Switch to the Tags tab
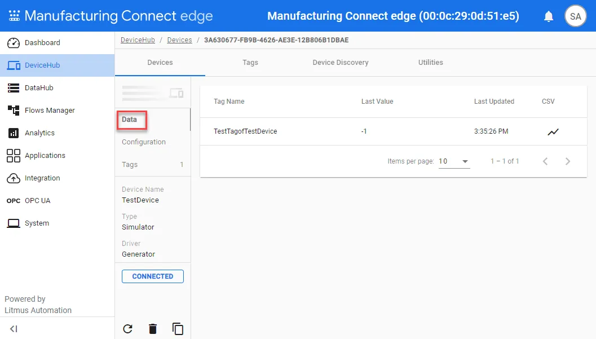This screenshot has width=596, height=339. tap(250, 62)
